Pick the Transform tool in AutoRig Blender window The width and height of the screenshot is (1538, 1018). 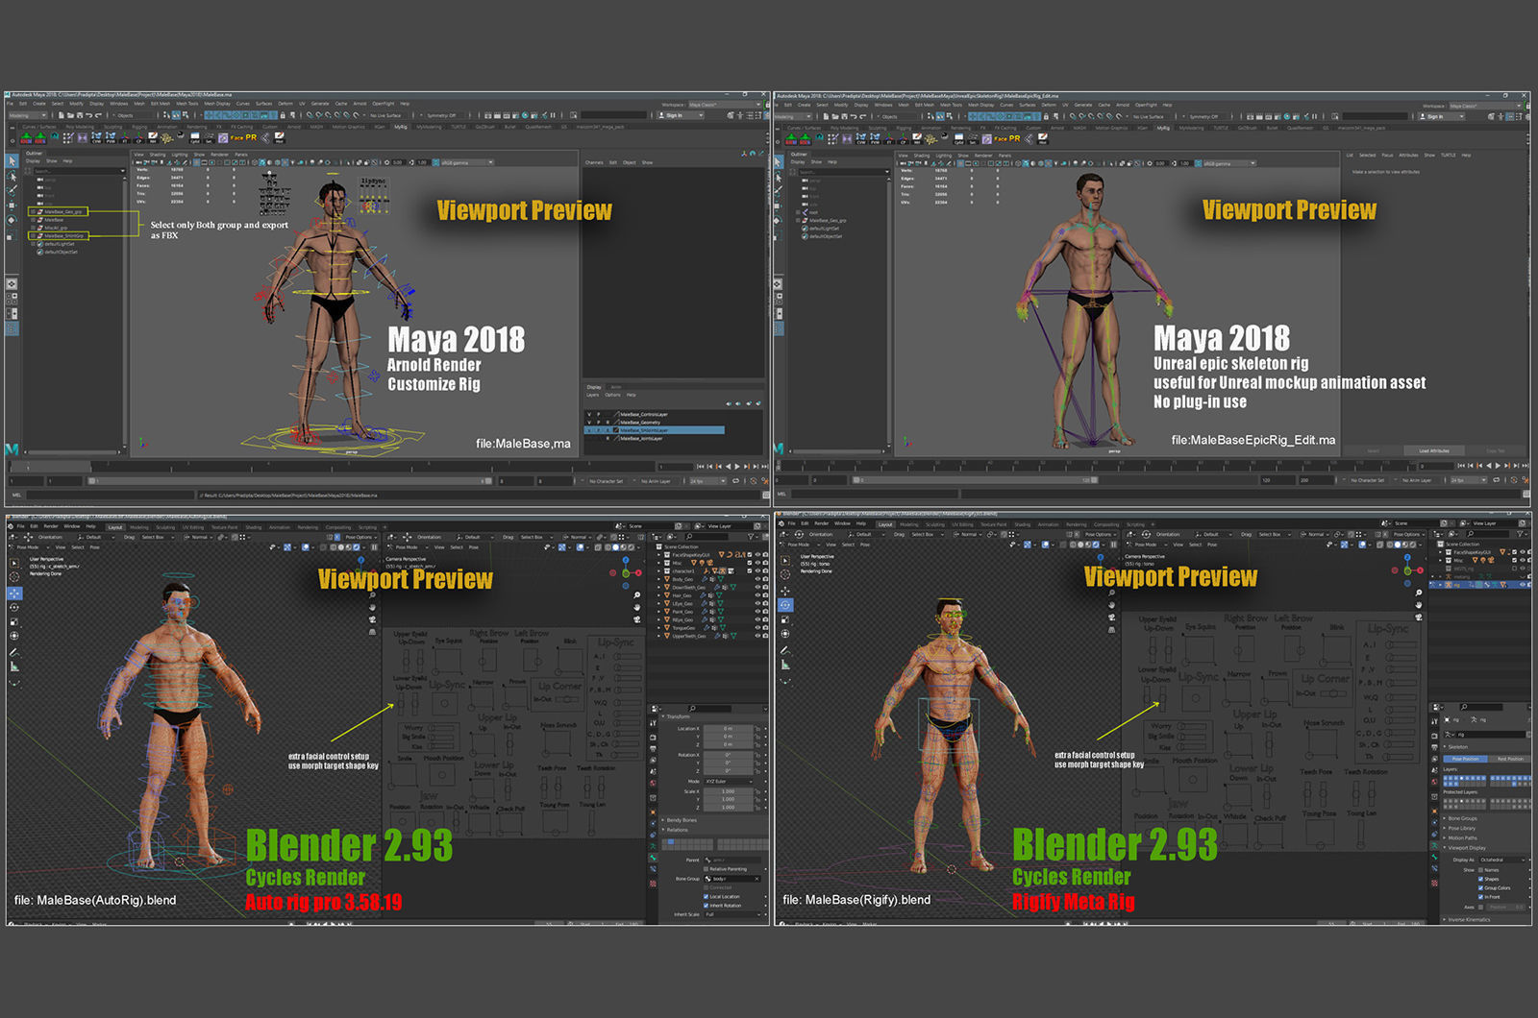click(x=13, y=636)
